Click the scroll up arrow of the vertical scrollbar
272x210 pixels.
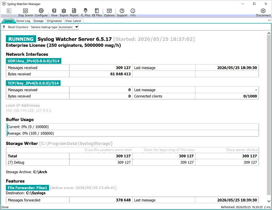coord(269,33)
